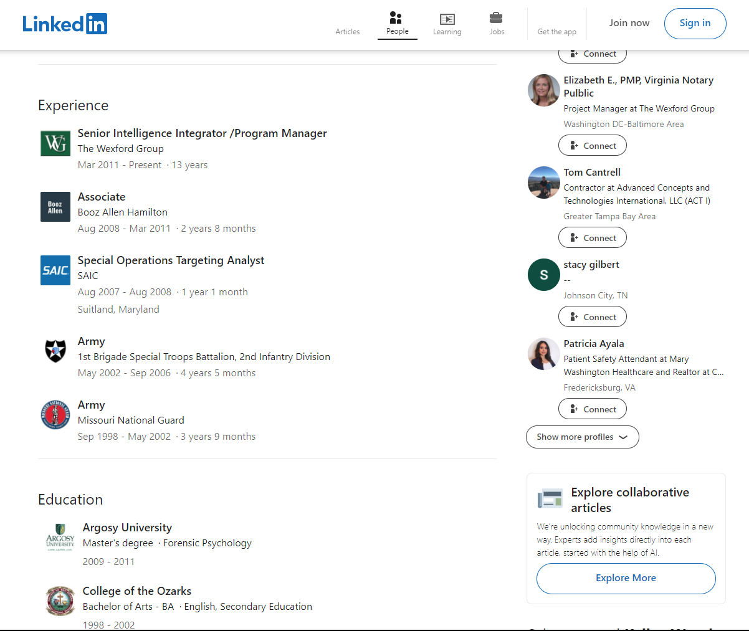Click the Education section heading
Screen dimensions: 749x631
pos(70,500)
